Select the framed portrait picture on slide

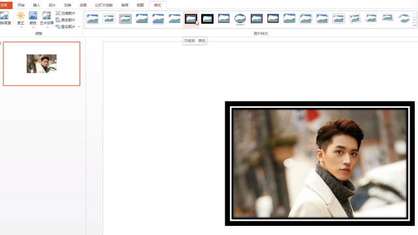319,163
